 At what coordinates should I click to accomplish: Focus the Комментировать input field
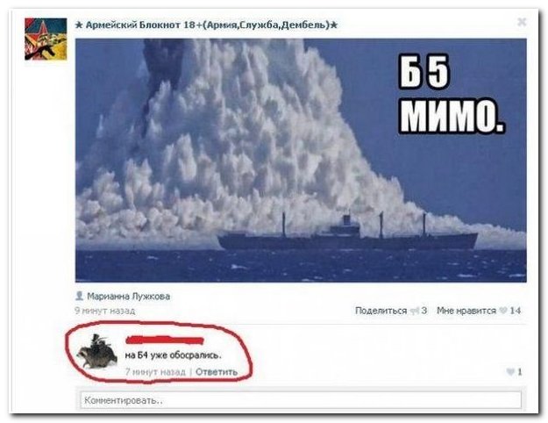tap(301, 400)
